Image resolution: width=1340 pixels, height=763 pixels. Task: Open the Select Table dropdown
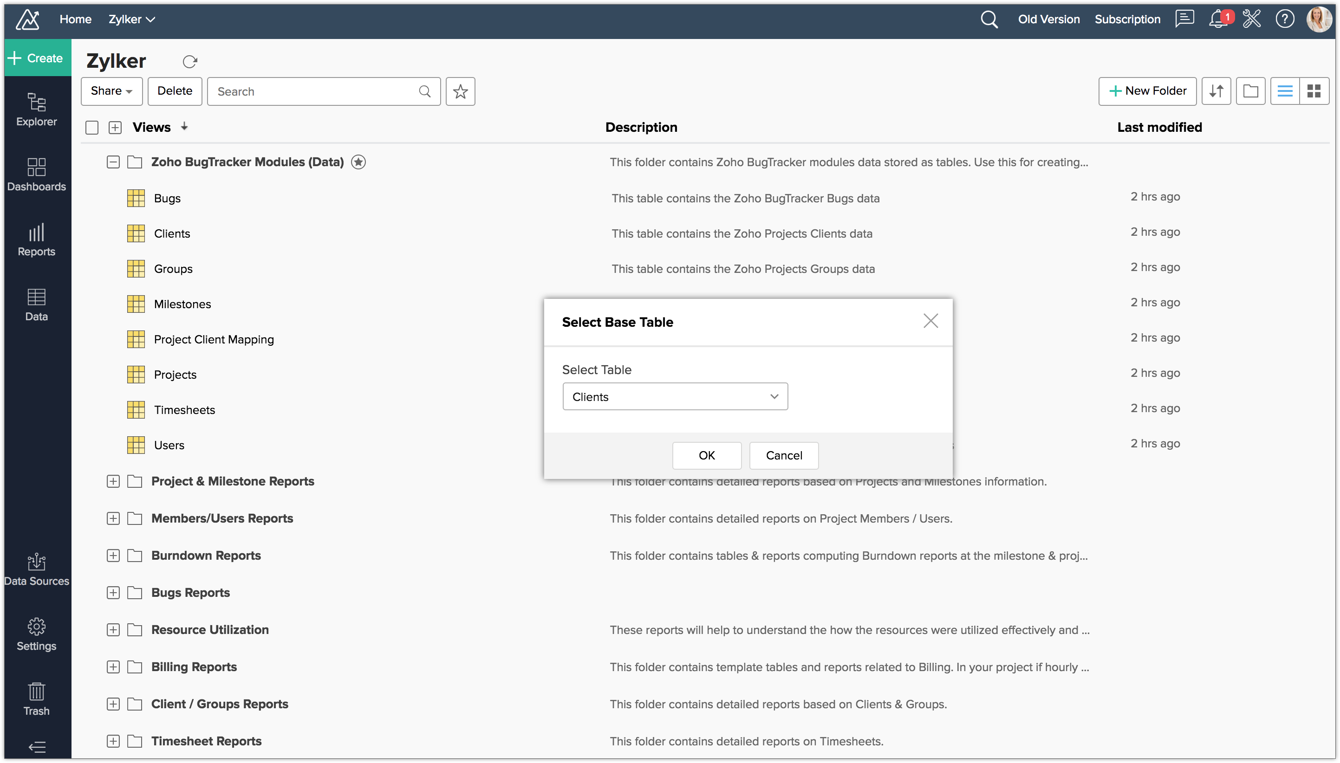[x=675, y=397]
